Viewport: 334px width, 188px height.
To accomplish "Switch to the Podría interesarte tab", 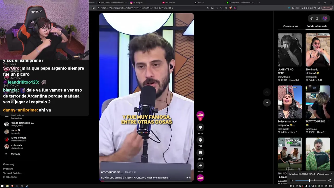I will pyautogui.click(x=317, y=26).
